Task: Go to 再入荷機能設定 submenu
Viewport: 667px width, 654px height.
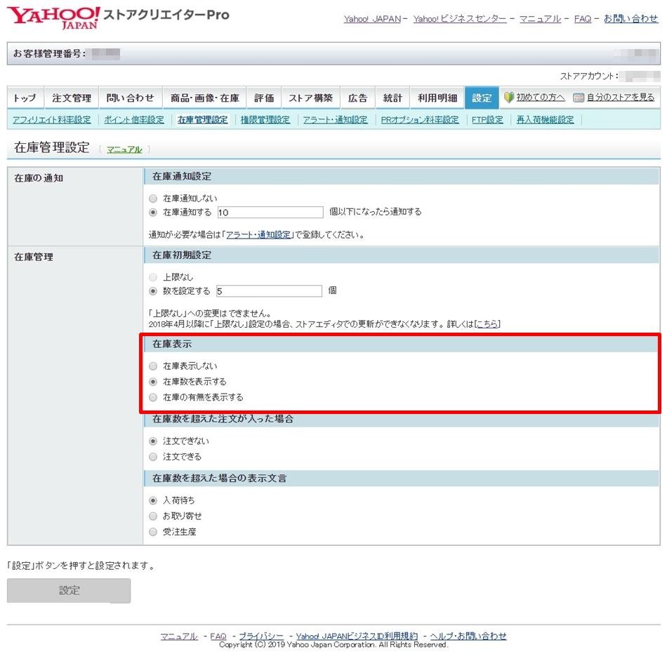Action: [x=546, y=120]
